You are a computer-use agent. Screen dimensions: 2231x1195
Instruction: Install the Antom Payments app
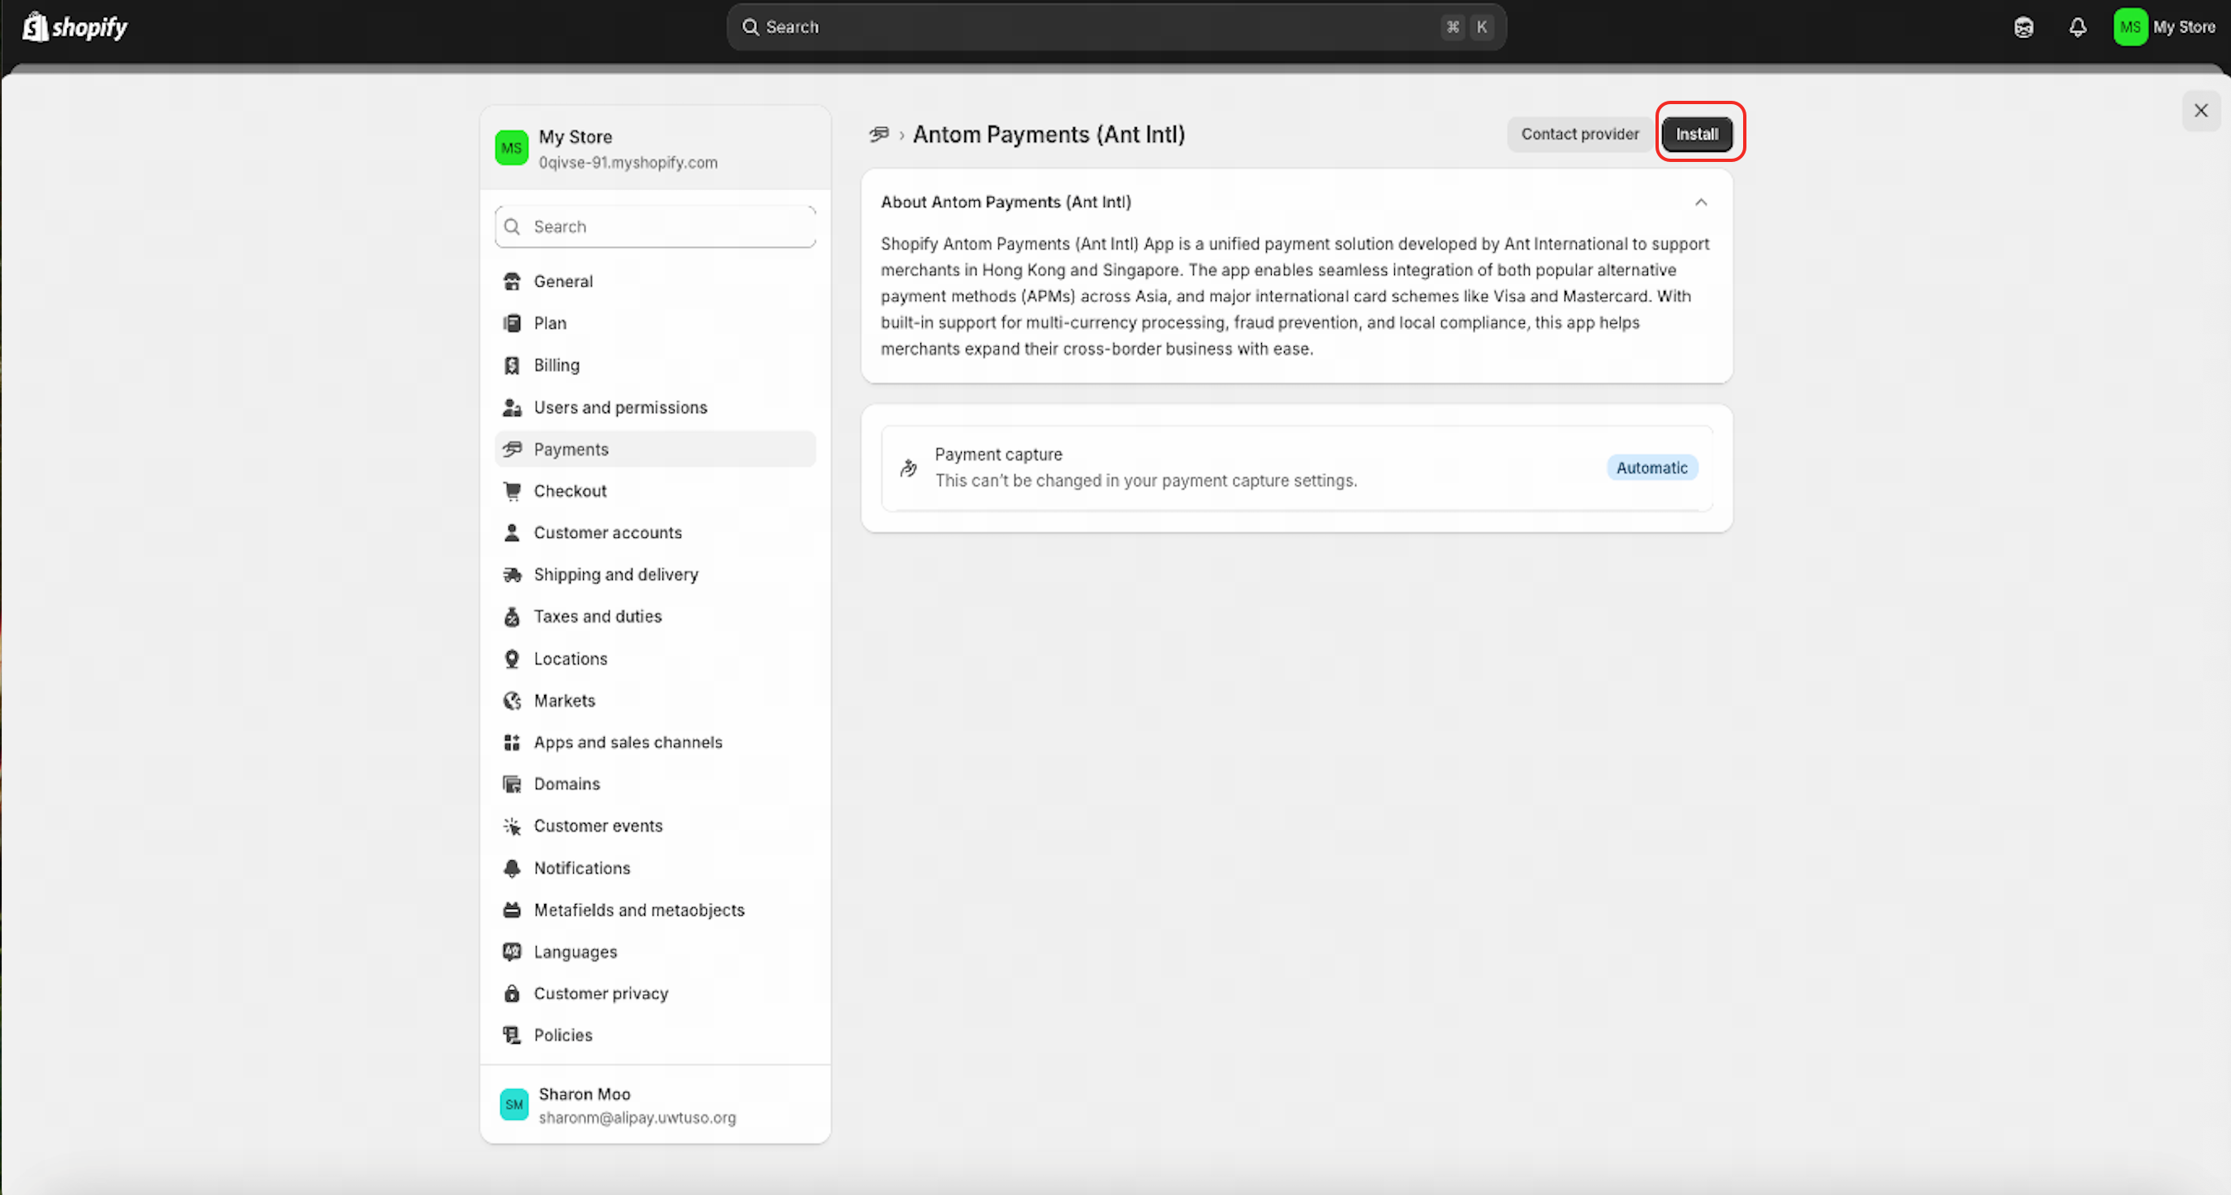[1697, 134]
